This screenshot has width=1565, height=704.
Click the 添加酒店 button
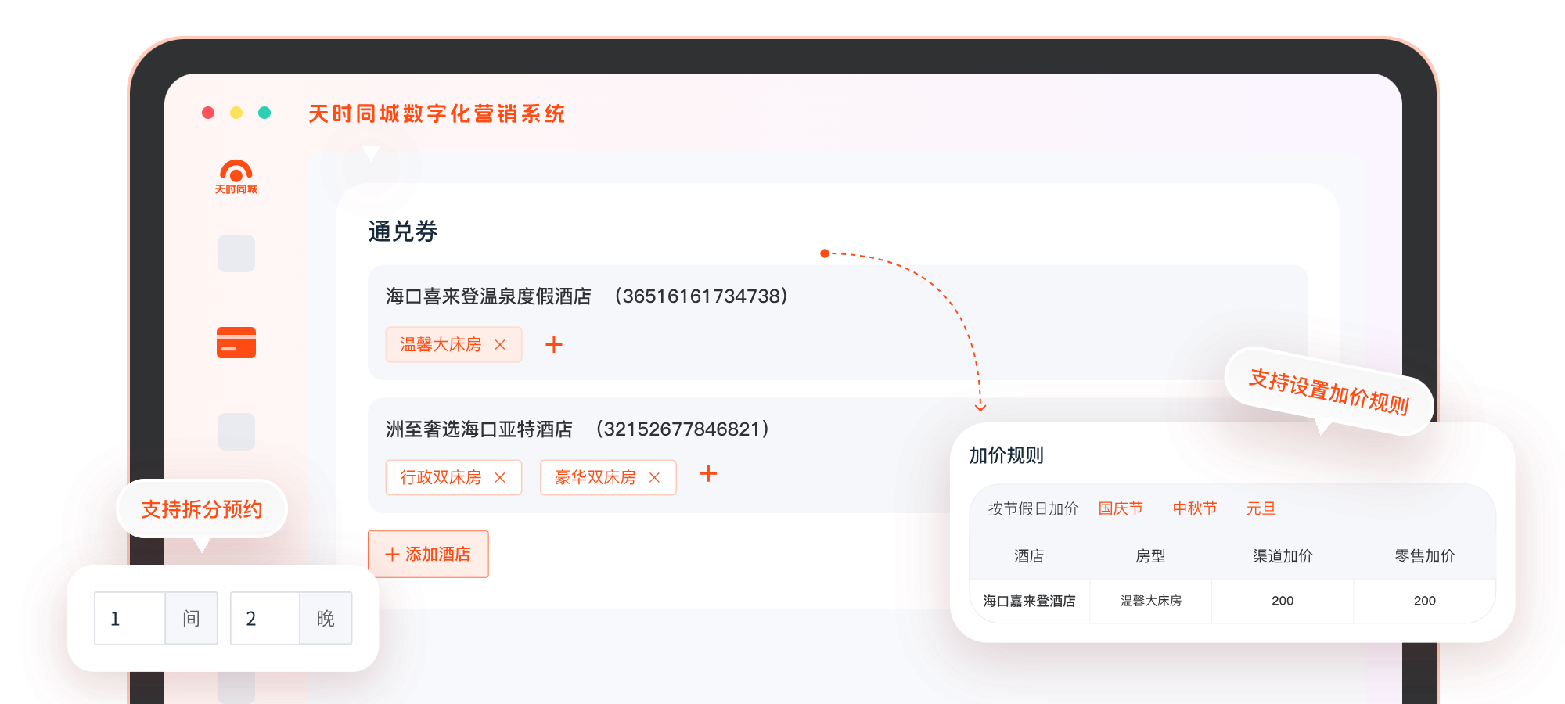428,555
